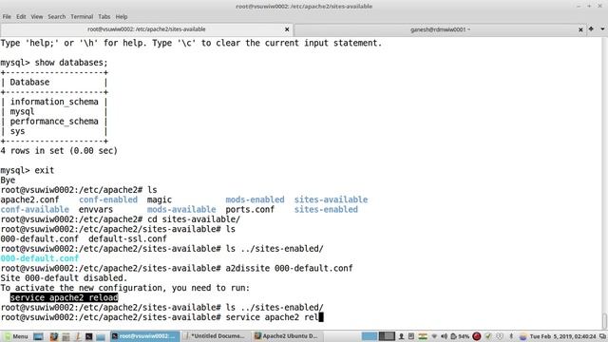
Task: Click the 'Site 000-default disabled.' line
Action: [x=64, y=278]
